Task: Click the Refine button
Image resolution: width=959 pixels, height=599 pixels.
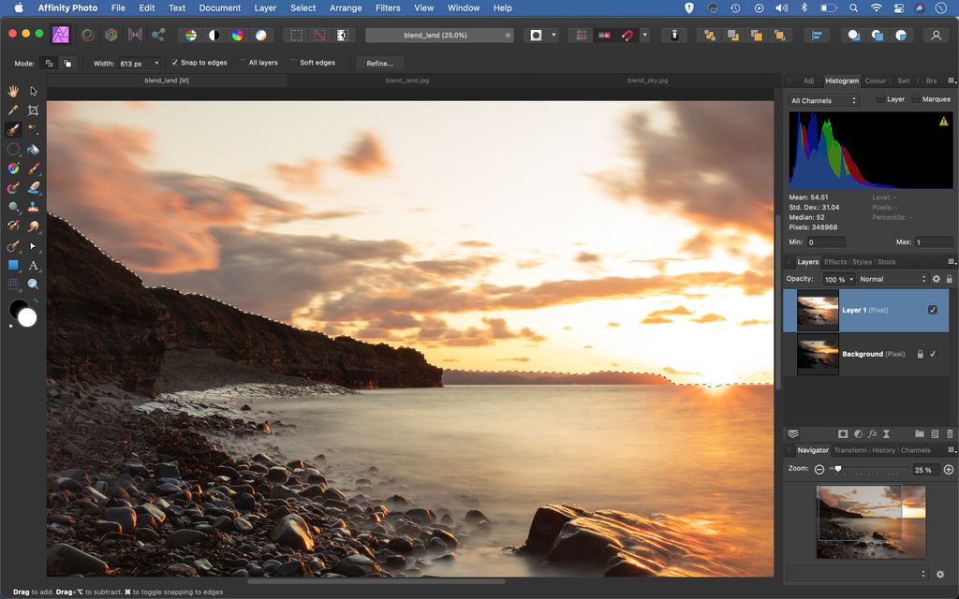Action: coord(379,63)
